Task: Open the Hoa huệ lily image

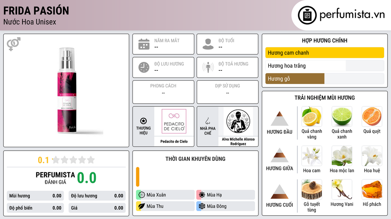Action: (x=372, y=156)
